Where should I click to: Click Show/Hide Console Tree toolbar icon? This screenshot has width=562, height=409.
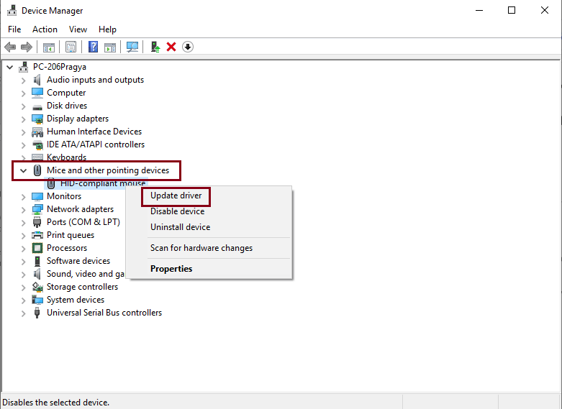[49, 47]
